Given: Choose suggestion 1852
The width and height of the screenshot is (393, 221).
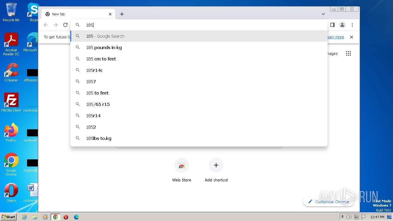Looking at the screenshot, I should [x=199, y=127].
